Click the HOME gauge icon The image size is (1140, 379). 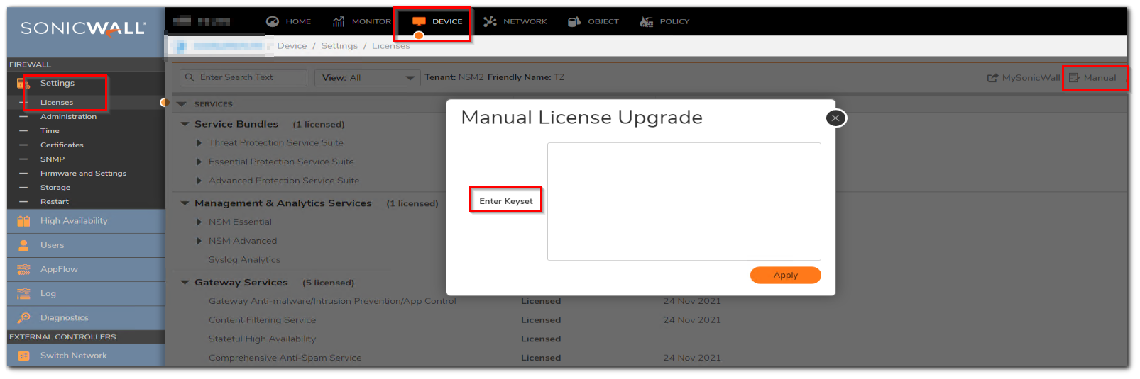(x=272, y=21)
